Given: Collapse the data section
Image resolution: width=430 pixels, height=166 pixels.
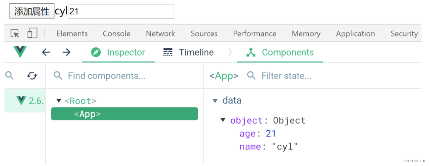Looking at the screenshot, I should [x=215, y=100].
